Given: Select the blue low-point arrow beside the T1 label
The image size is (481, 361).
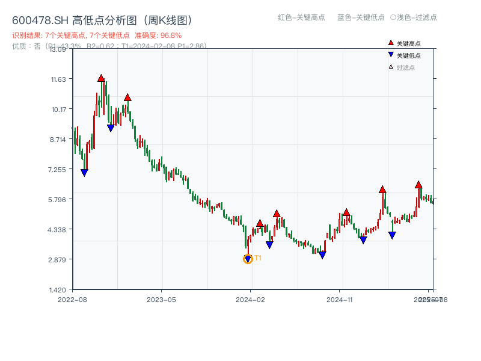Looking at the screenshot, I should click(x=248, y=258).
